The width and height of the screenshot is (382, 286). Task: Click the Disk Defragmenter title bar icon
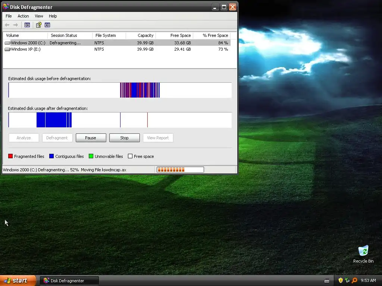pyautogui.click(x=6, y=7)
